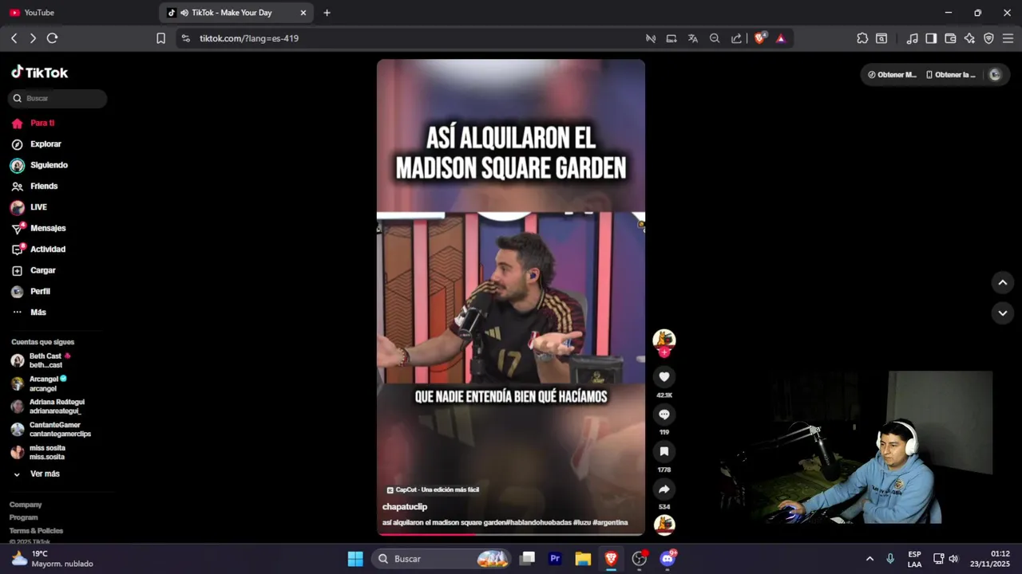This screenshot has height=574, width=1022.
Task: Open Arcangel followed account
Action: click(39, 383)
